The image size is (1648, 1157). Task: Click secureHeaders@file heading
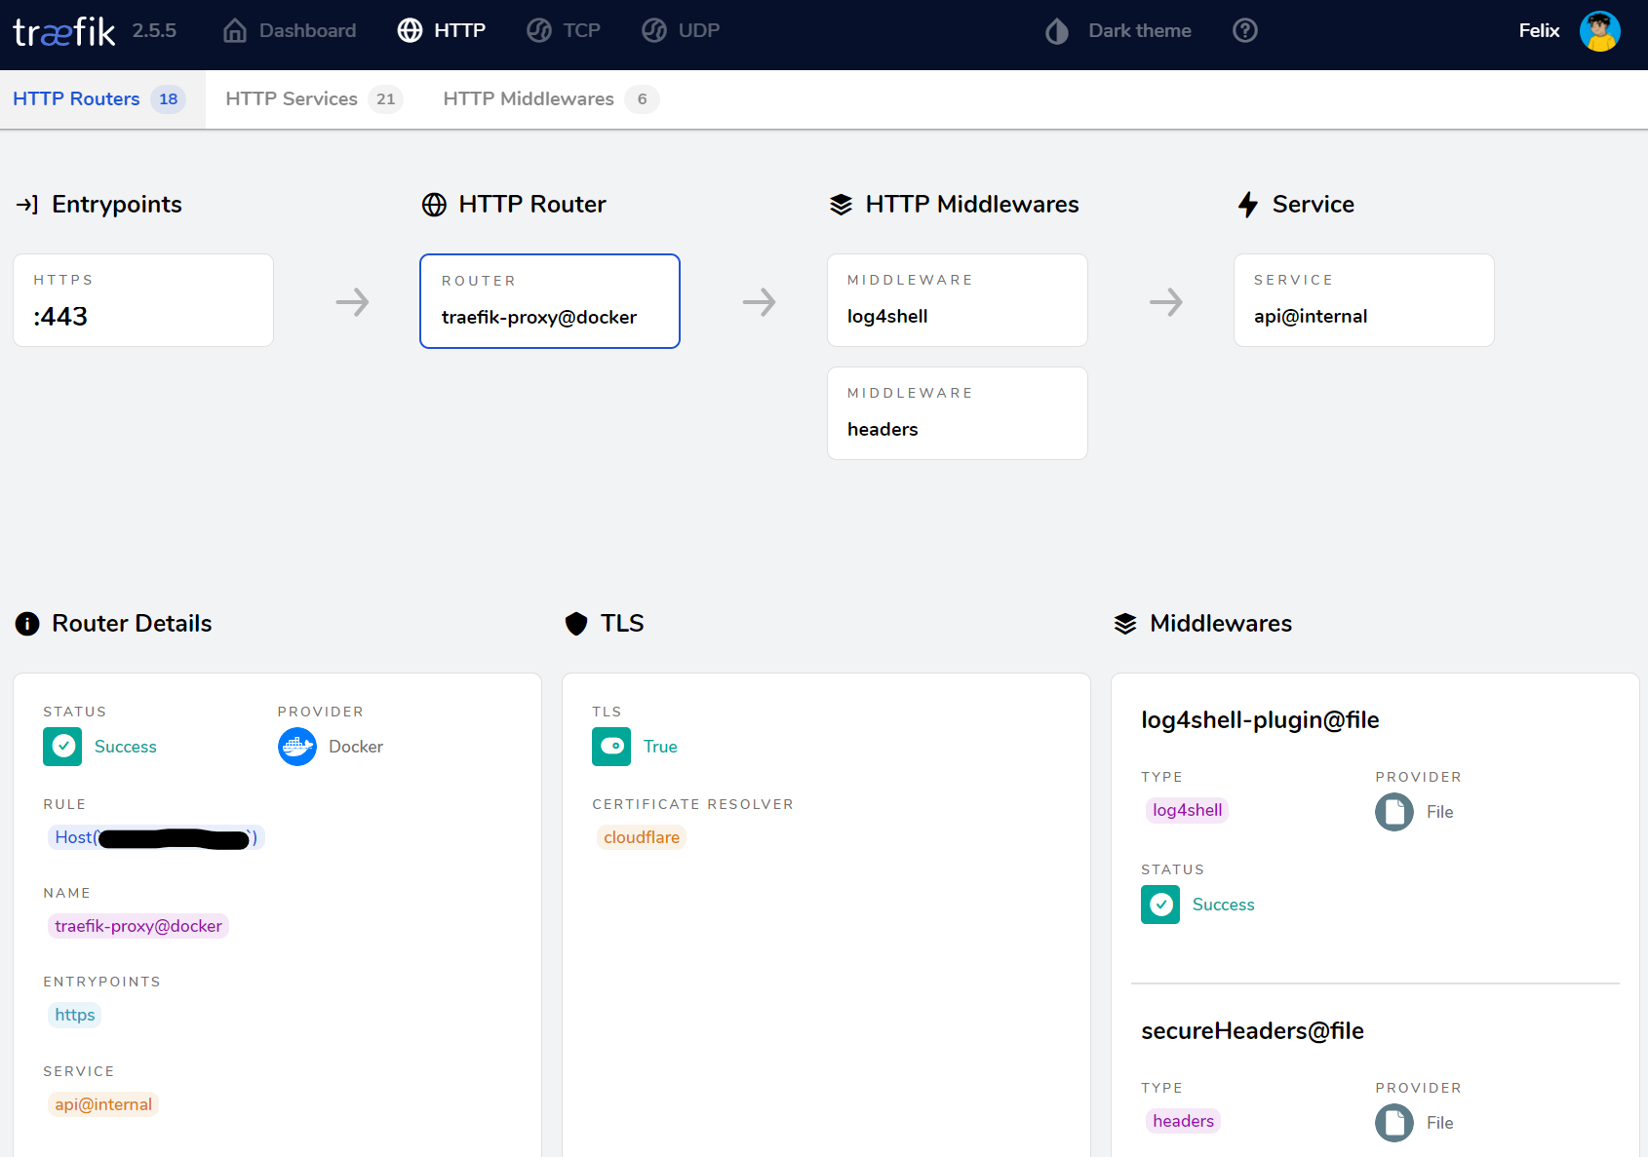point(1252,1031)
